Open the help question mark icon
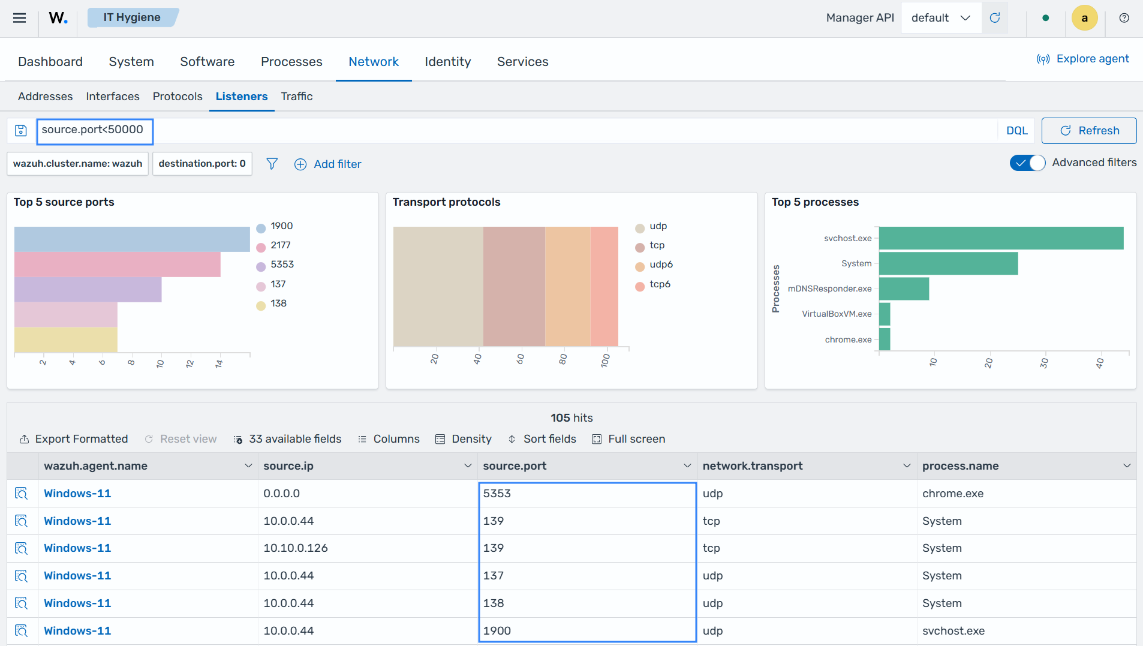The width and height of the screenshot is (1143, 646). (1124, 18)
